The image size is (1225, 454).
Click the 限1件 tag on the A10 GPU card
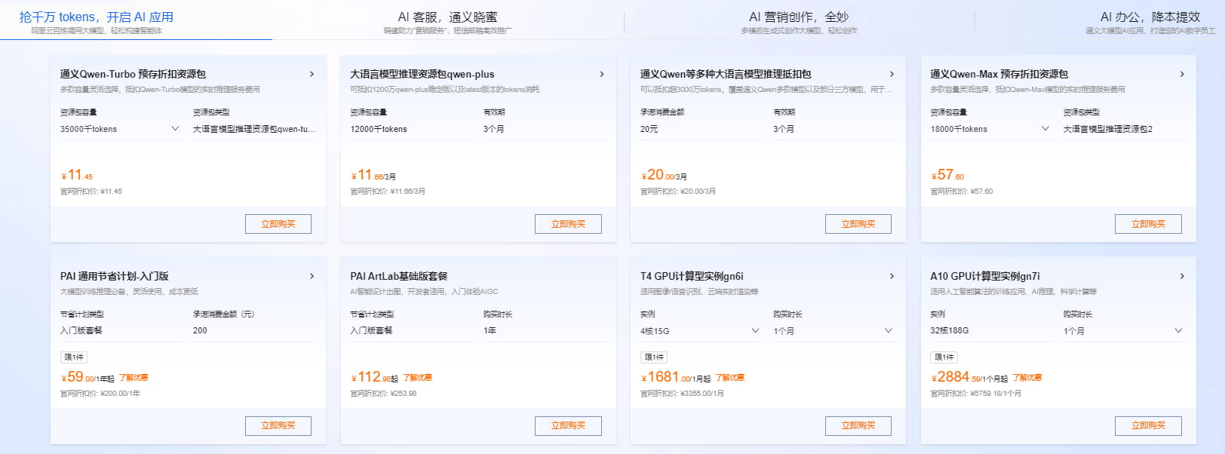[x=944, y=357]
